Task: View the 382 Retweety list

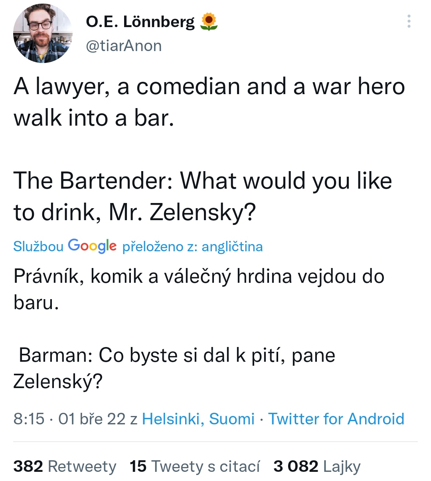Action: (x=65, y=466)
